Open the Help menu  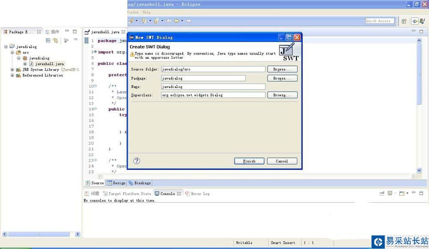coord(147,12)
